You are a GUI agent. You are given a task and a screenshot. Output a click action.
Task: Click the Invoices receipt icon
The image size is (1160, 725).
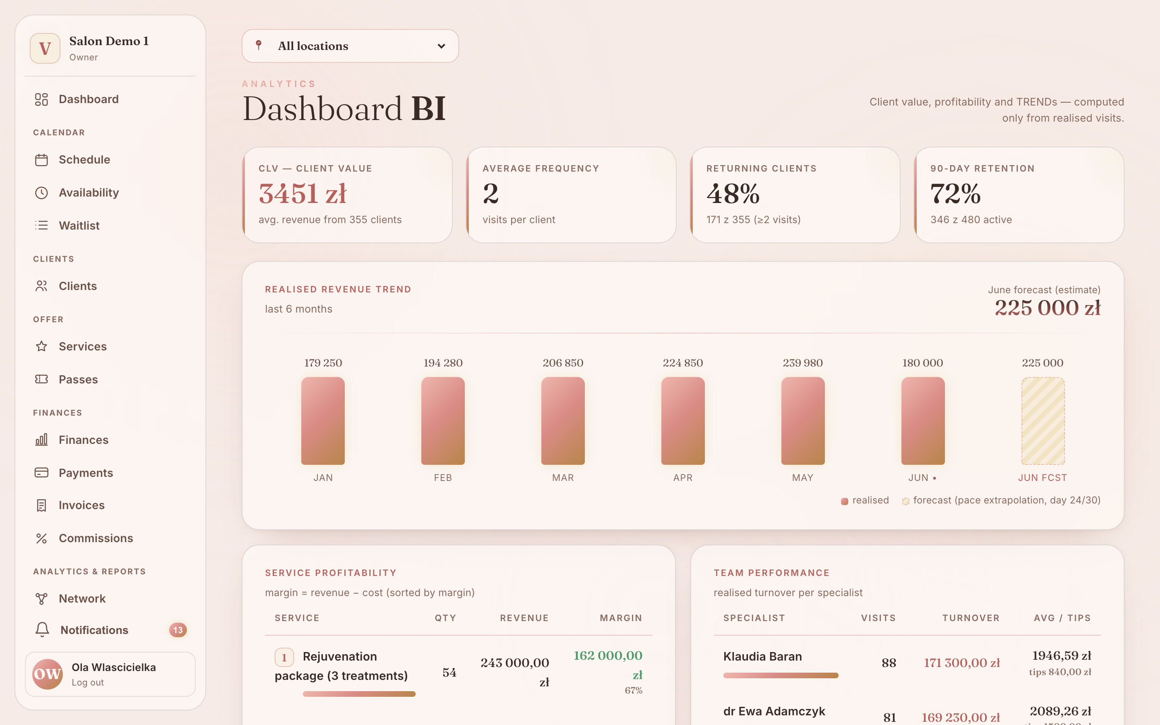42,505
